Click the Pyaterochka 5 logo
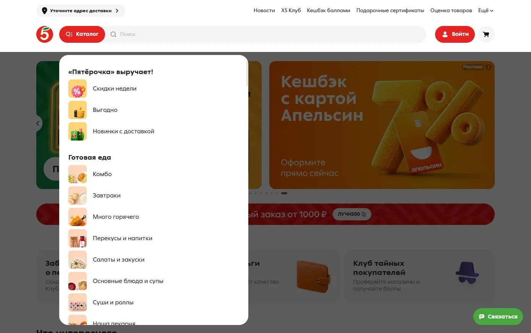The width and height of the screenshot is (531, 333). pyautogui.click(x=45, y=34)
